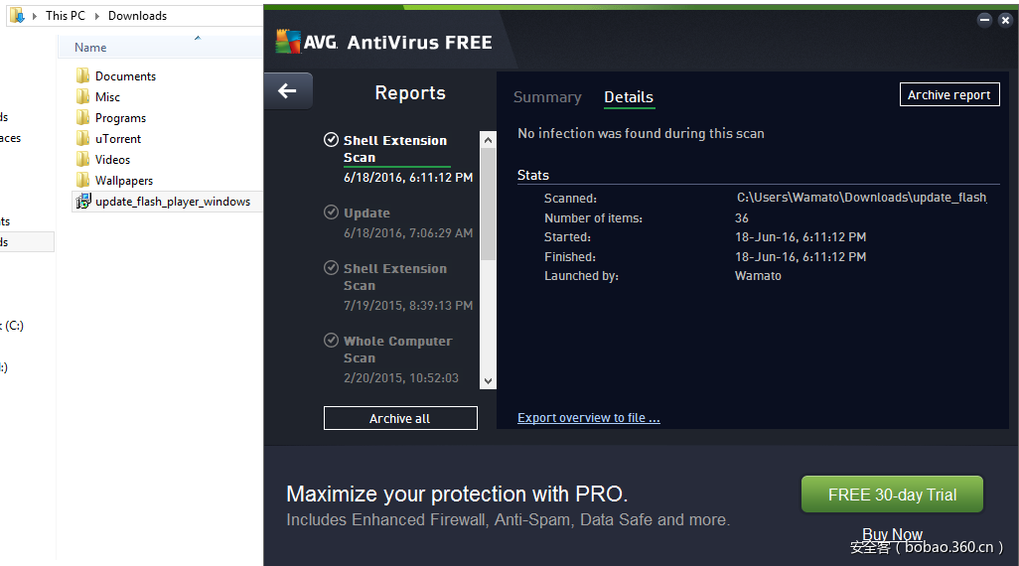The height and width of the screenshot is (566, 1019).
Task: Click Export overview to file link
Action: click(588, 418)
